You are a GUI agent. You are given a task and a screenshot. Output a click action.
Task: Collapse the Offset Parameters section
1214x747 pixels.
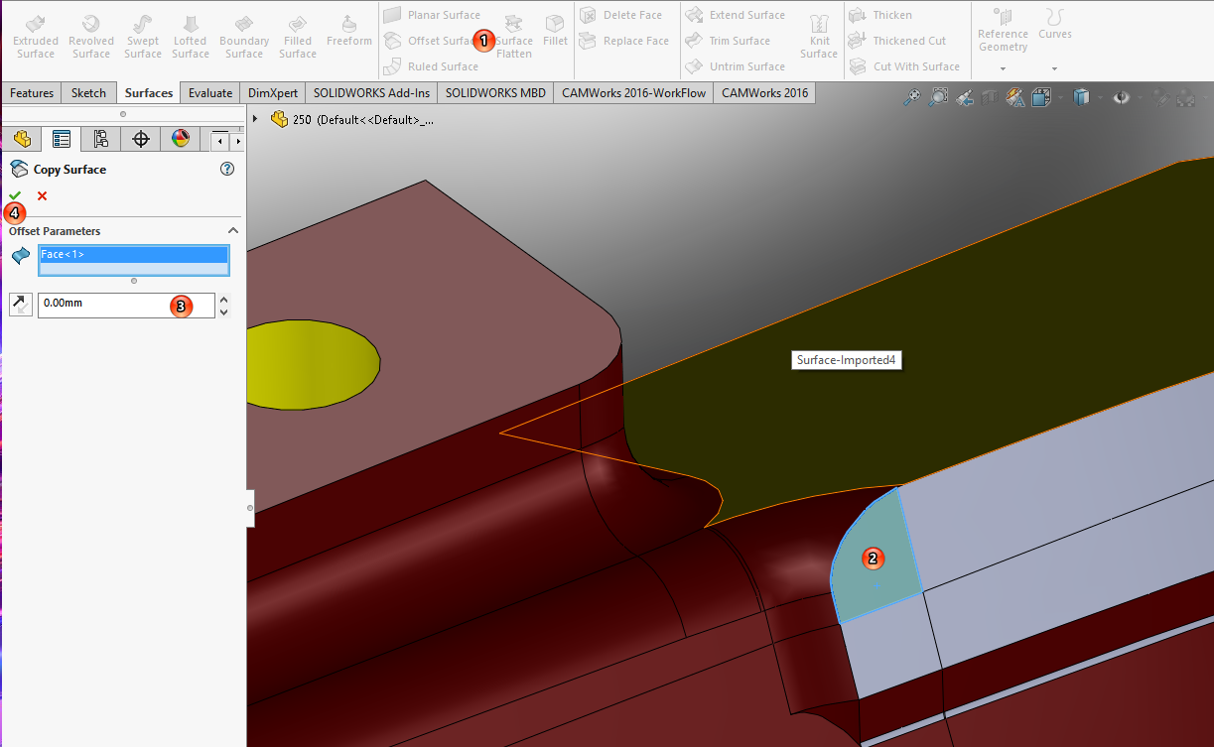[232, 231]
